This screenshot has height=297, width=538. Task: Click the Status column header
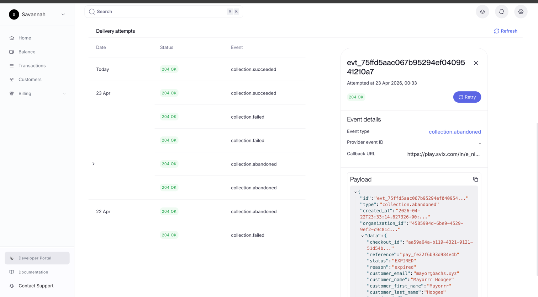pyautogui.click(x=167, y=47)
